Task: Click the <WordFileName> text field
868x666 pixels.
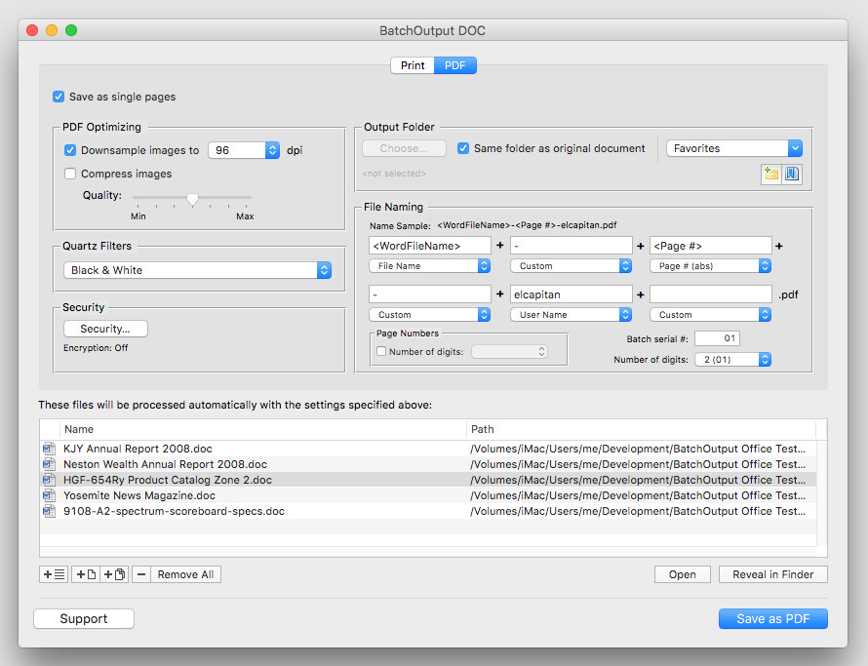Action: (x=429, y=246)
